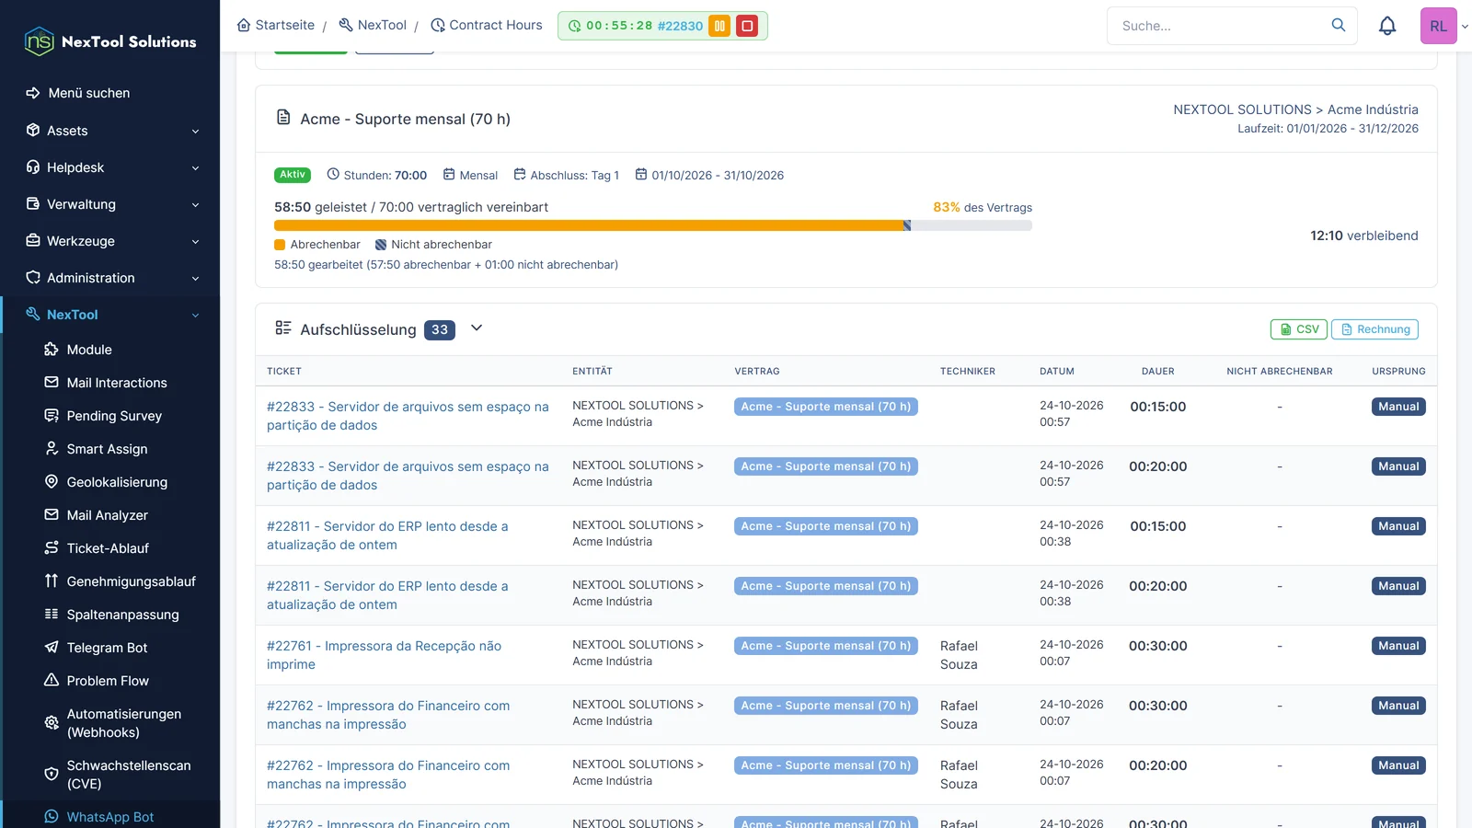Collapse the Aufschlüsselung section chevron
1472x828 pixels.
[477, 328]
